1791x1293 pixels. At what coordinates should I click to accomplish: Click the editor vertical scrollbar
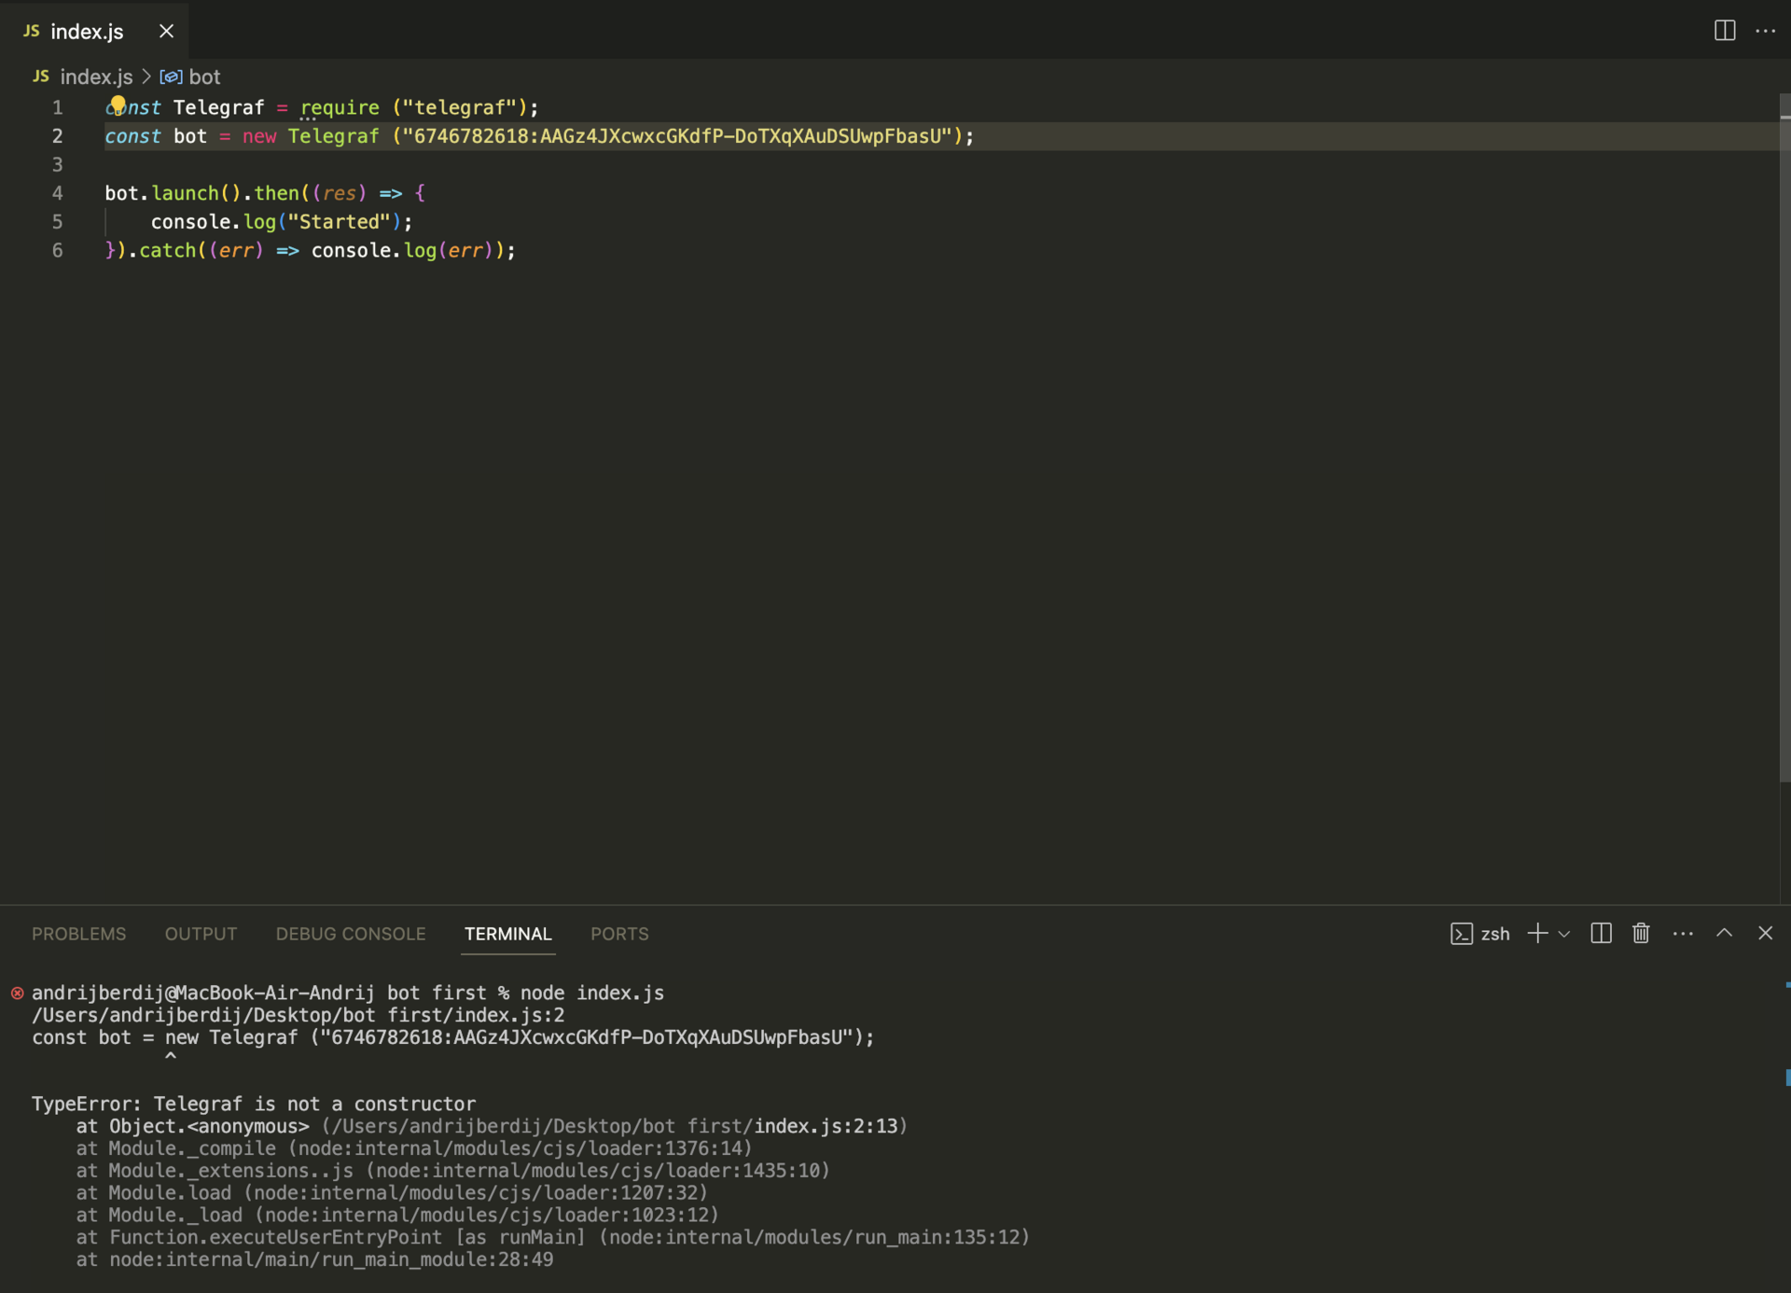pyautogui.click(x=1784, y=438)
